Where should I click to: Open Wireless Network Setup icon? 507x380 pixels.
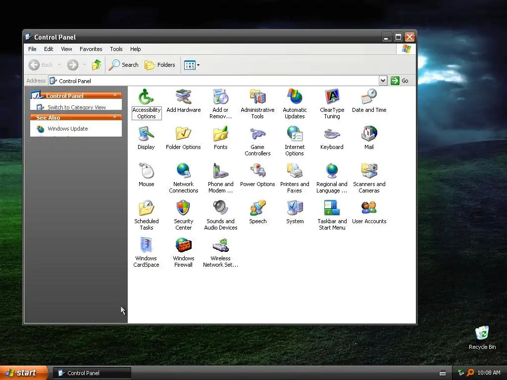220,245
